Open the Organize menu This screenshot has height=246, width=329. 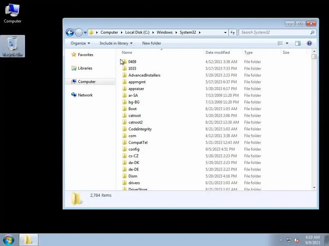pos(80,43)
